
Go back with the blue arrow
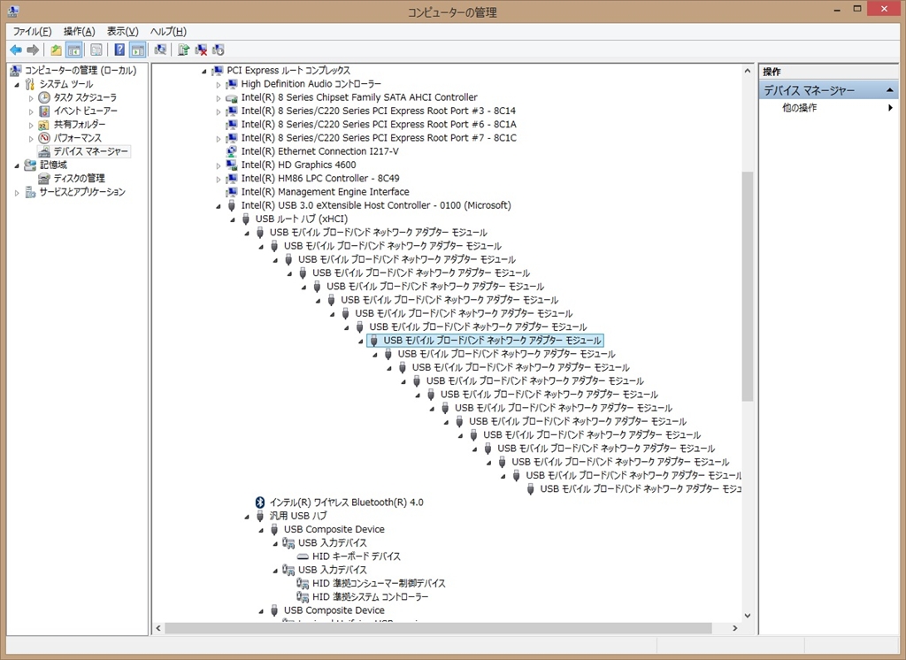[x=16, y=50]
